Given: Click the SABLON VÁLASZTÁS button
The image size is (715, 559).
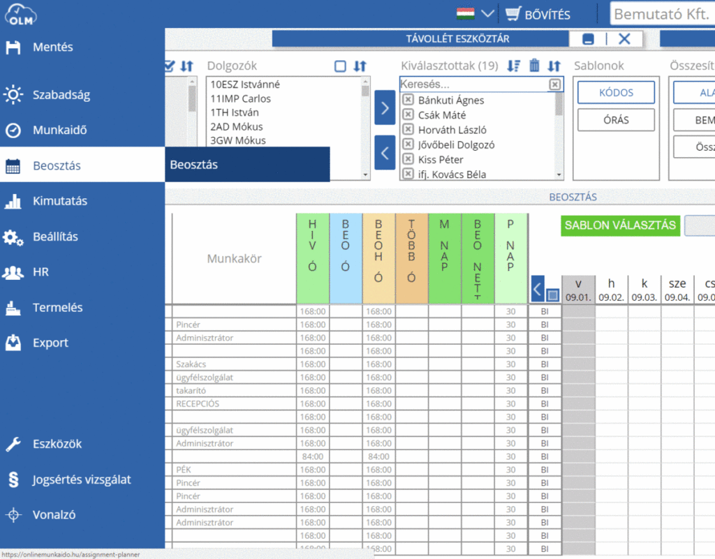Looking at the screenshot, I should coord(620,225).
